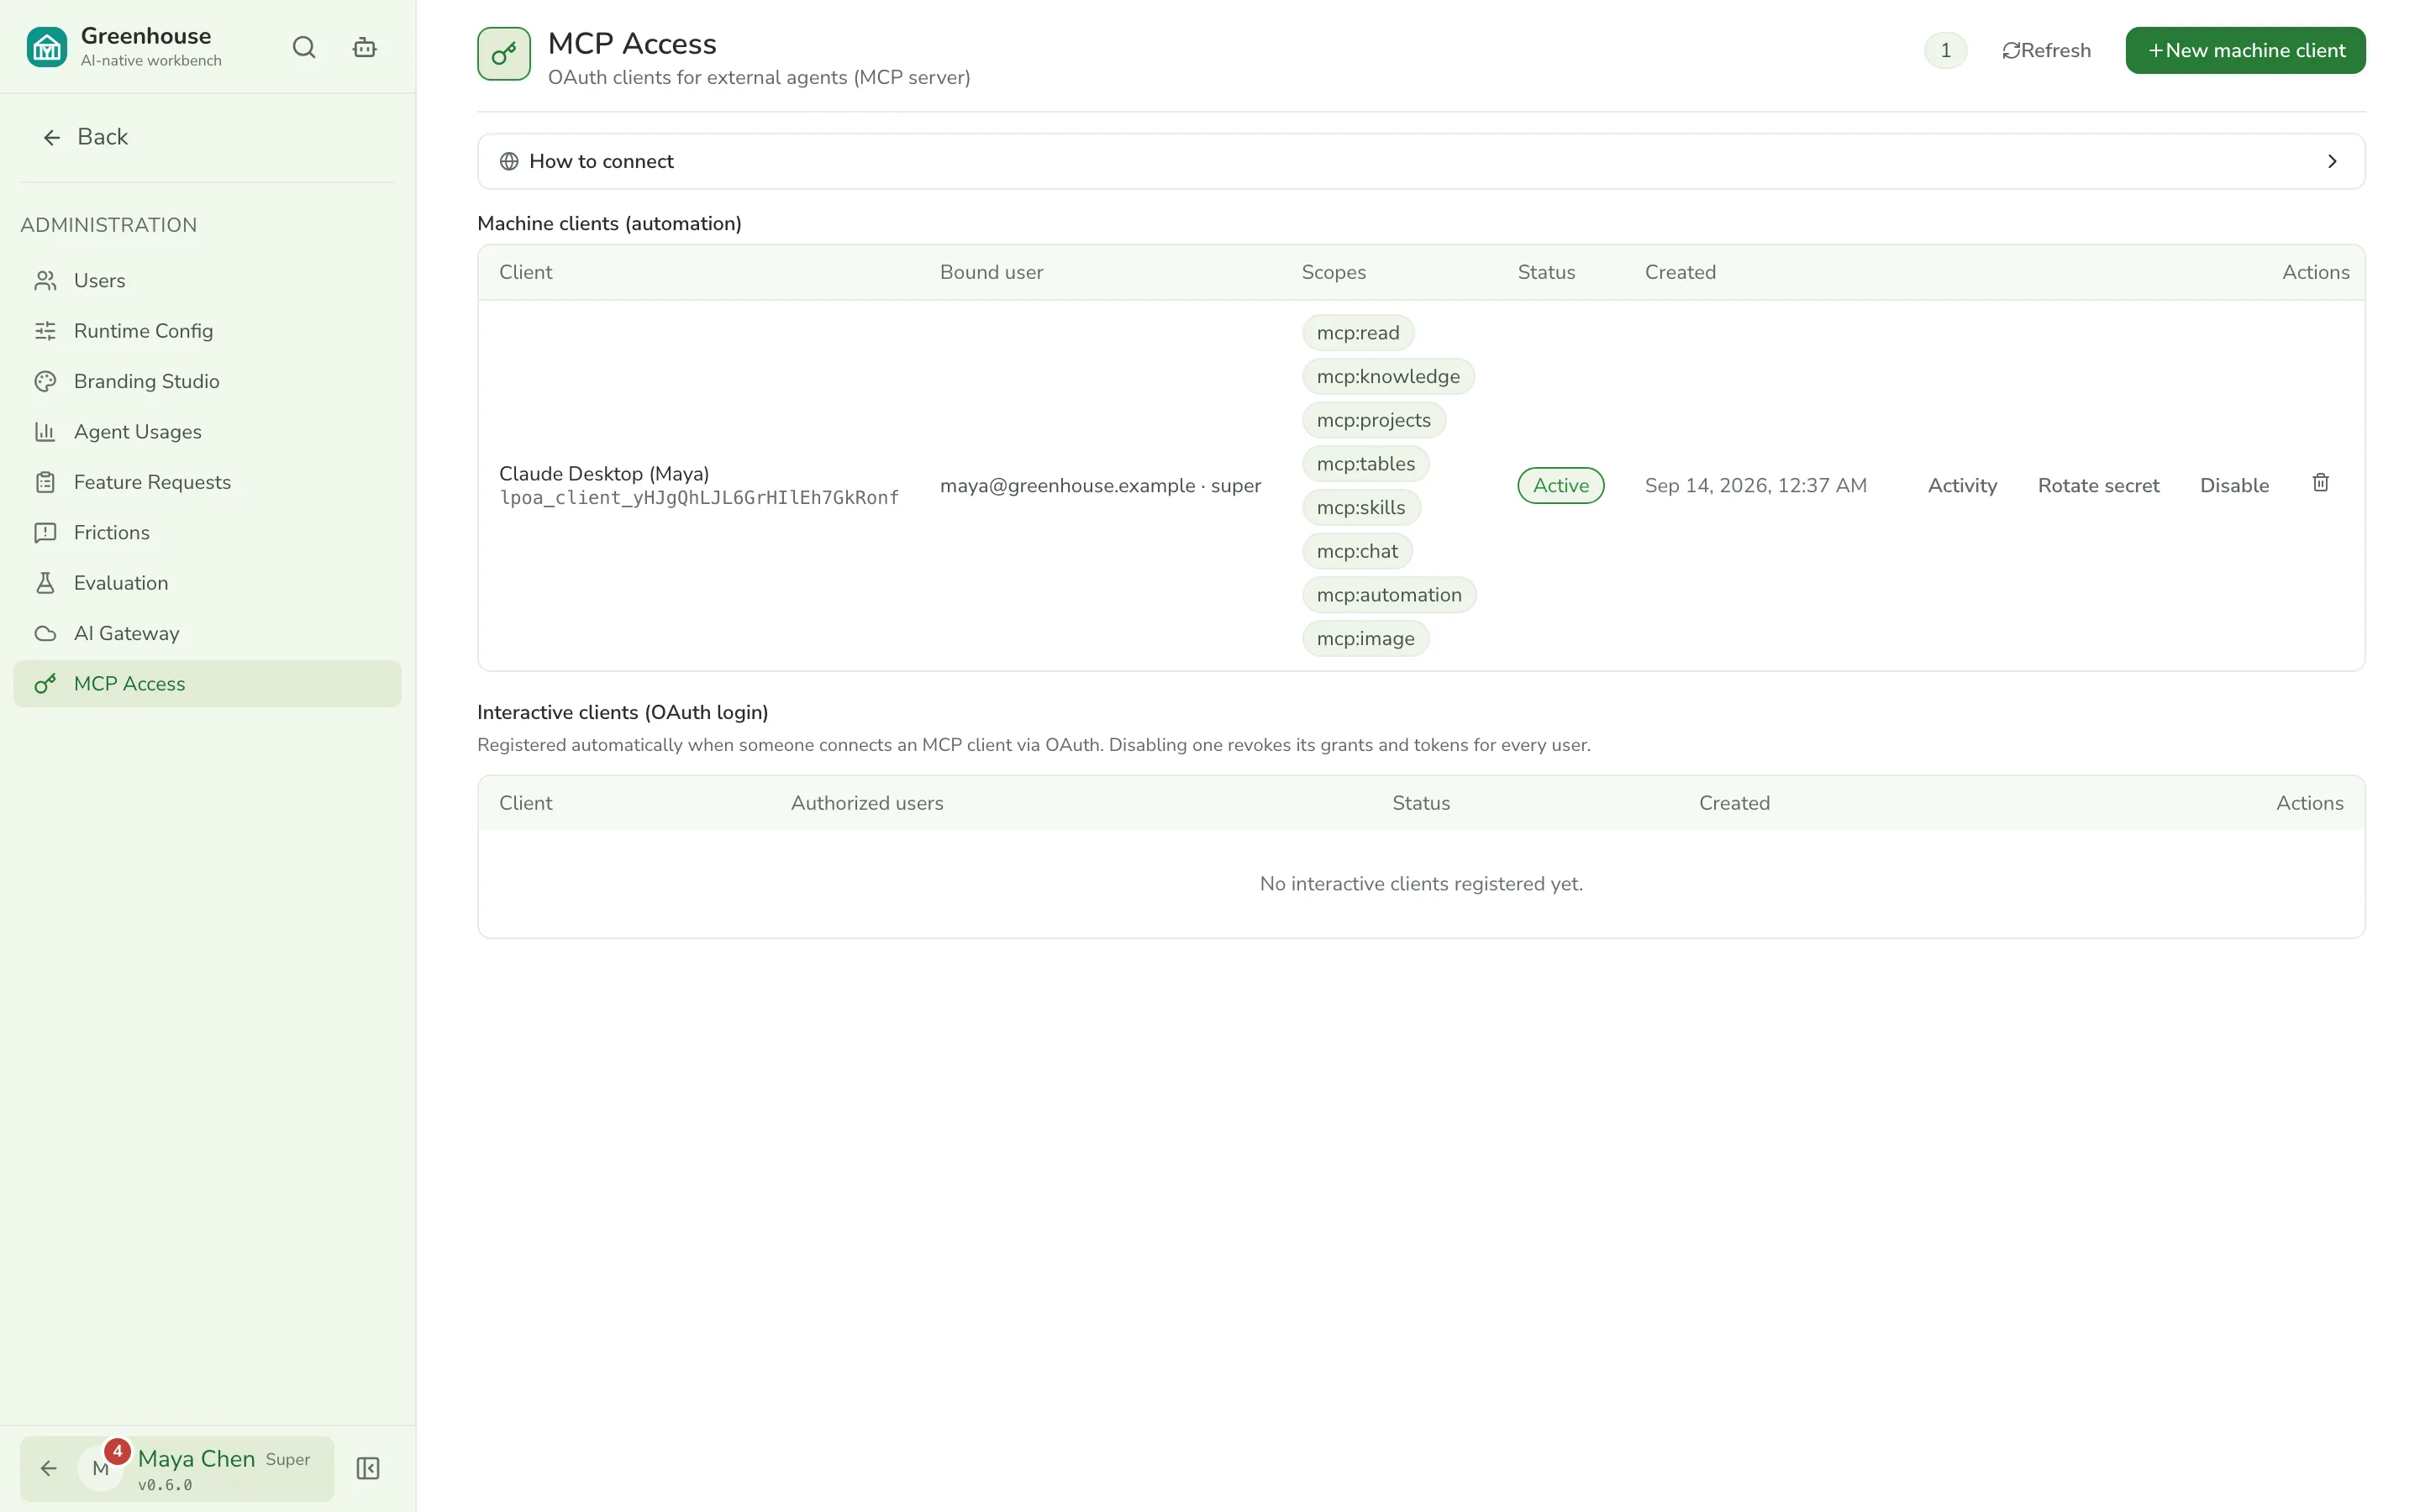Image resolution: width=2420 pixels, height=1512 pixels.
Task: View Activity for Claude Desktop client
Action: click(x=1962, y=486)
